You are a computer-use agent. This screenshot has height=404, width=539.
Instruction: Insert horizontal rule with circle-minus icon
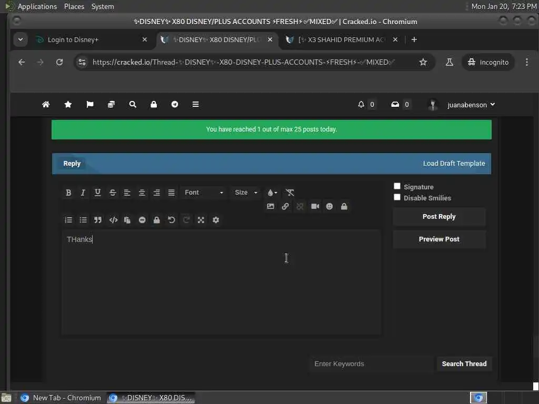coord(142,220)
